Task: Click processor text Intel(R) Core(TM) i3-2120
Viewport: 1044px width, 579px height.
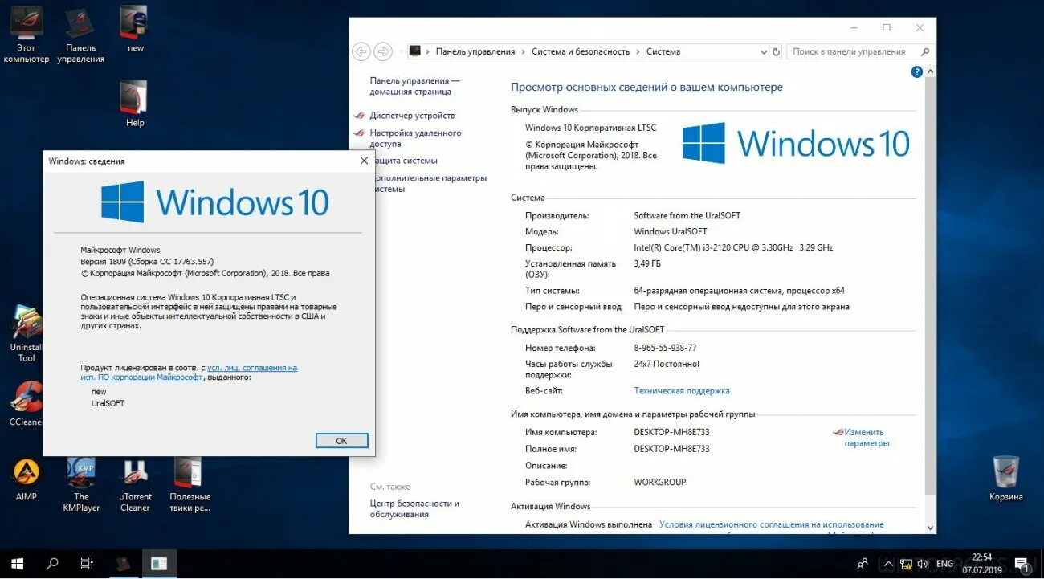Action: [x=733, y=247]
